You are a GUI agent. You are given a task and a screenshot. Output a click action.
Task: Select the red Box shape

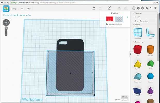point(138,50)
